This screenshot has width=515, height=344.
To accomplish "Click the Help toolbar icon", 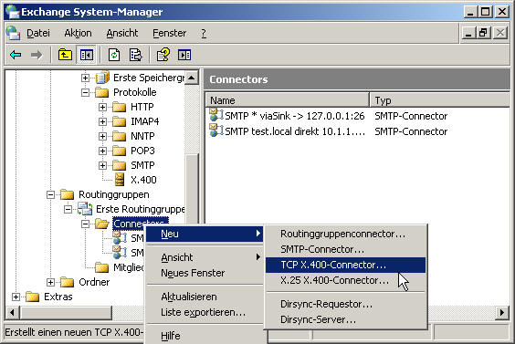I will click(163, 55).
